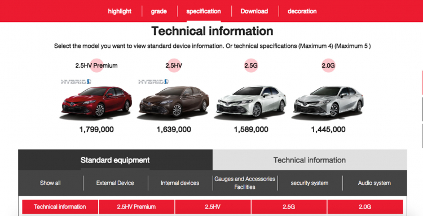
Task: Toggle the 2.0G model pink circle
Action: click(x=329, y=65)
